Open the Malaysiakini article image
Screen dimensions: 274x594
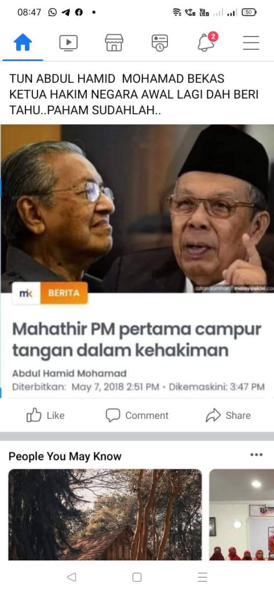pyautogui.click(x=137, y=208)
